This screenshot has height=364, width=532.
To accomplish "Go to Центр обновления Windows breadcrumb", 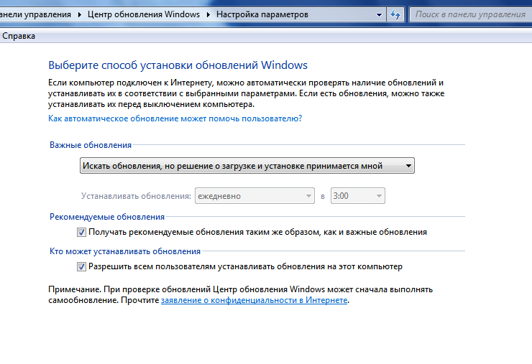I will pyautogui.click(x=144, y=14).
